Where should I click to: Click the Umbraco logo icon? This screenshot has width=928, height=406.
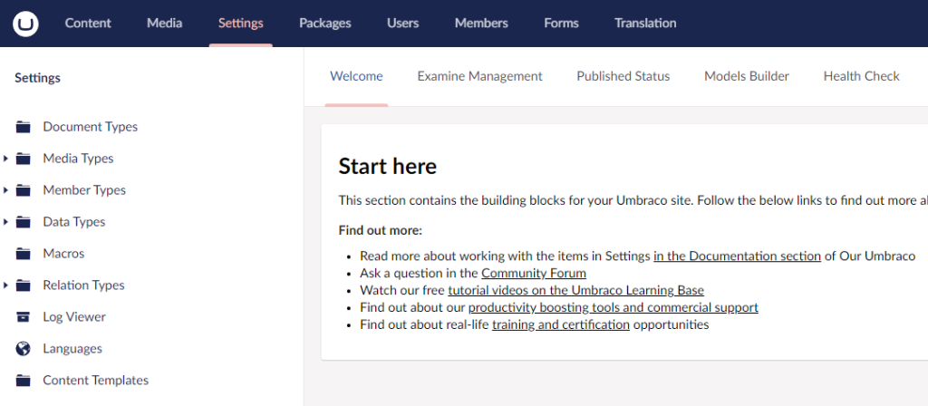click(x=25, y=24)
